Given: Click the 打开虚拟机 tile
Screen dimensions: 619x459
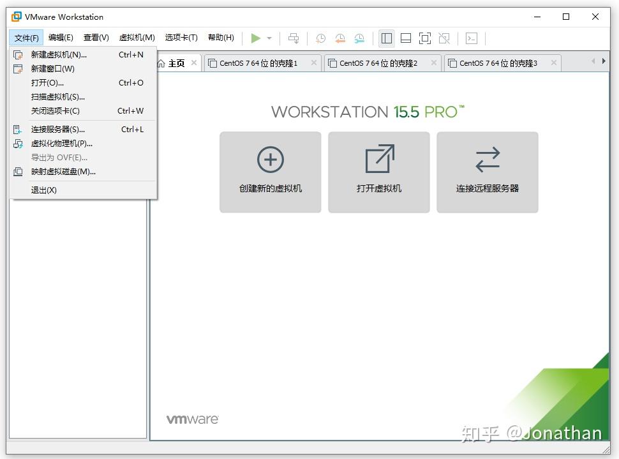Looking at the screenshot, I should pos(379,172).
